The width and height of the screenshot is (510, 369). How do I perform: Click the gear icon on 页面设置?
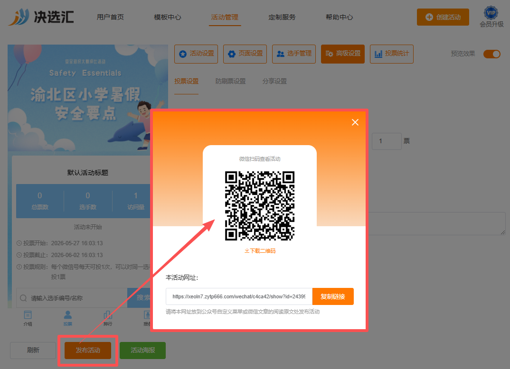tap(232, 54)
